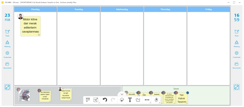Screen dimensions: 244x107
Task: Click the Done section label
Action: (x=176, y=89)
